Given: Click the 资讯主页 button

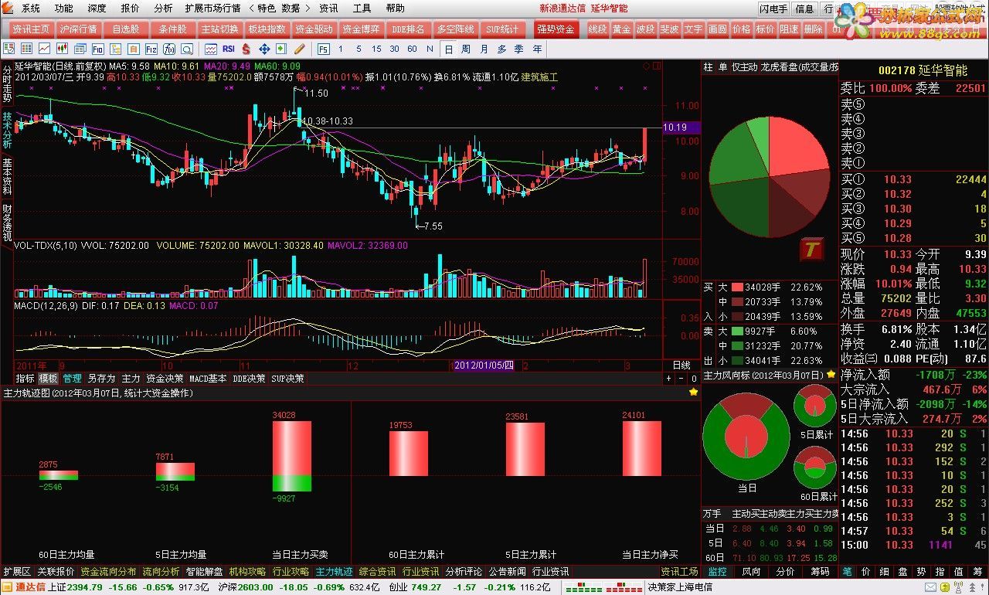Looking at the screenshot, I should point(31,29).
